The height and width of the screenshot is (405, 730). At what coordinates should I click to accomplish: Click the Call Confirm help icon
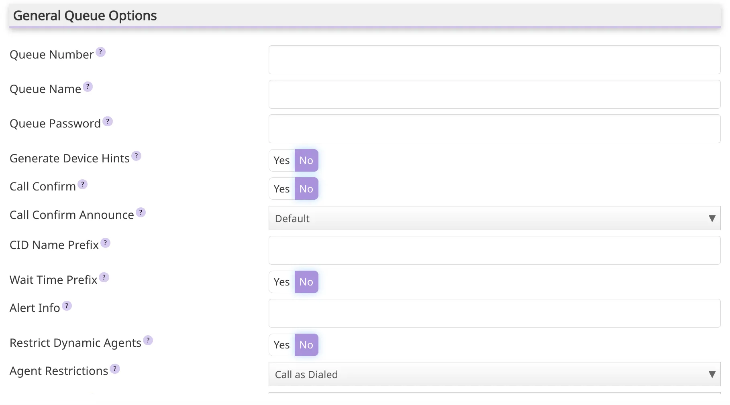click(83, 183)
